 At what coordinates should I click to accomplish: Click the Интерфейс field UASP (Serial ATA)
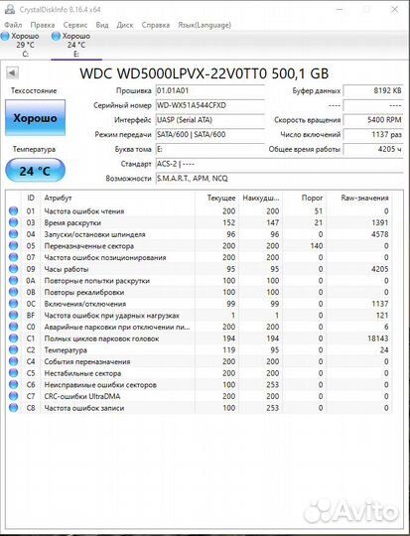tap(209, 120)
